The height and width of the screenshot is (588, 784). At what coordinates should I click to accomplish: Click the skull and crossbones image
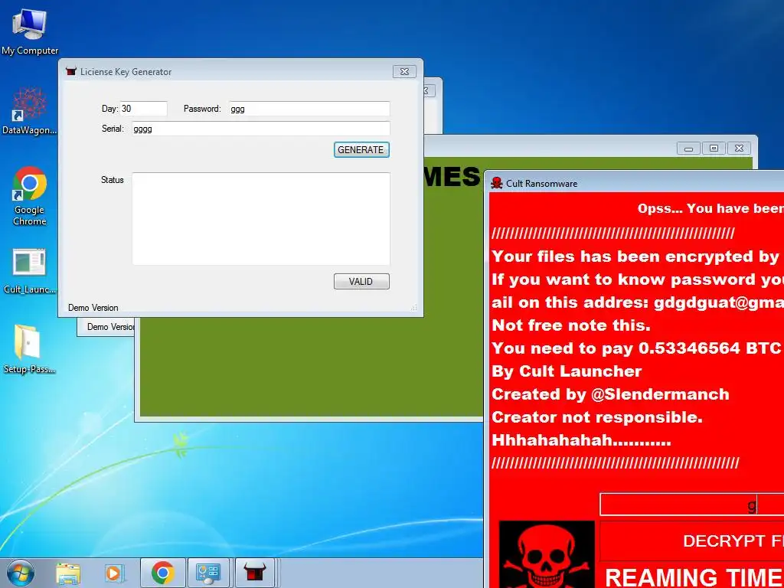click(547, 554)
